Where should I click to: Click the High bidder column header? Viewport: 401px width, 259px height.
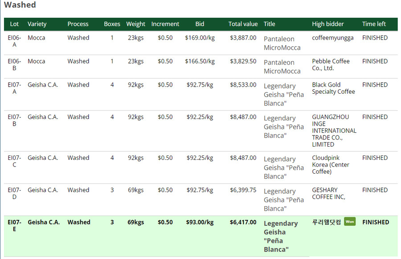[327, 24]
